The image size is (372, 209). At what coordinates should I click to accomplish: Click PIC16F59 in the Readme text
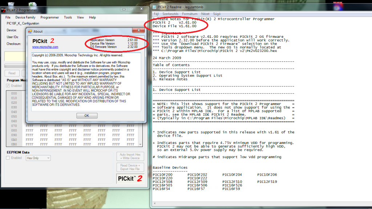(231, 189)
